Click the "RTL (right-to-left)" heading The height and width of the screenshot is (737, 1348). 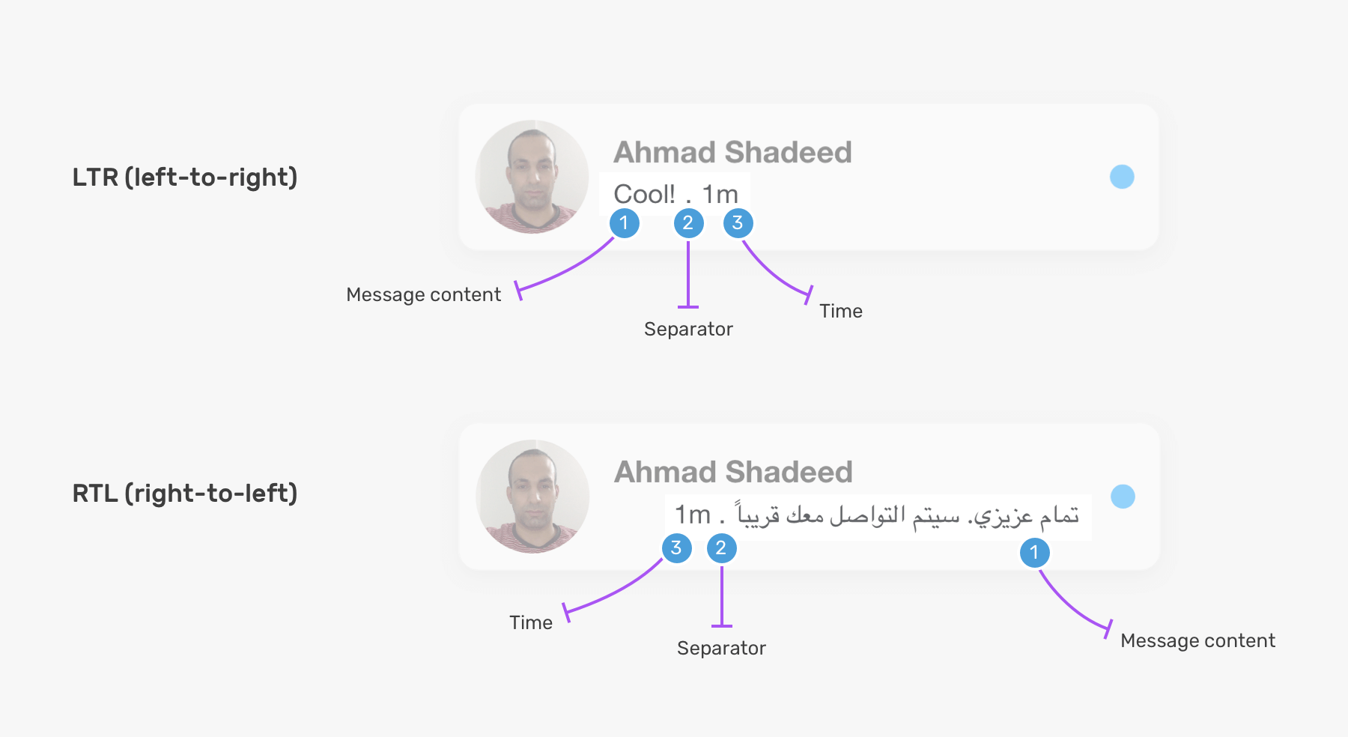185,494
